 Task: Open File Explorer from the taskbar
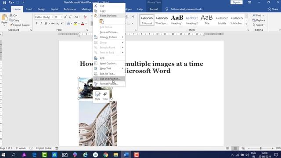116,154
